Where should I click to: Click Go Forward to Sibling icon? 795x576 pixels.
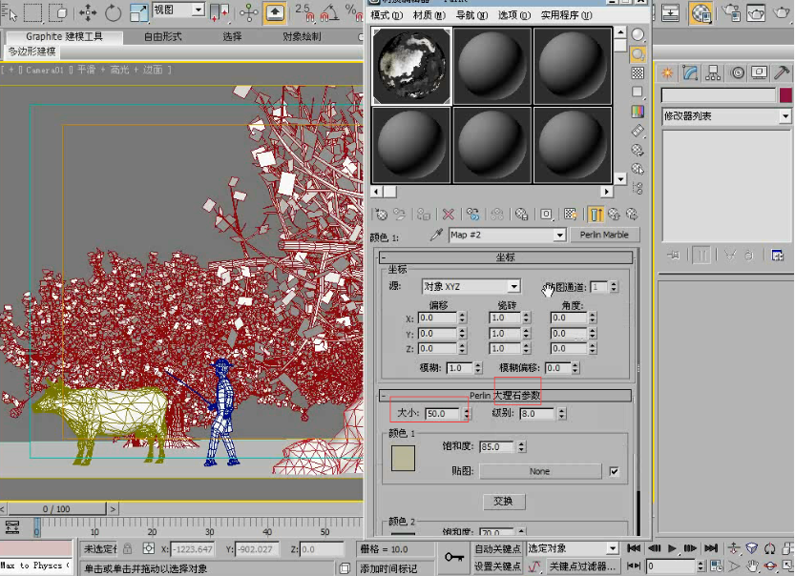pyautogui.click(x=632, y=215)
